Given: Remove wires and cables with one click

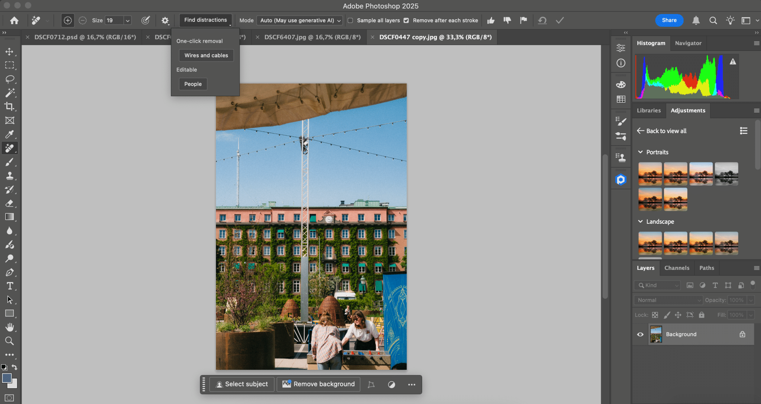Looking at the screenshot, I should [206, 55].
